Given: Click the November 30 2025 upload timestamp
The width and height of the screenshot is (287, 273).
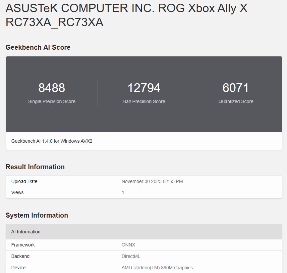Looking at the screenshot, I should point(153,181).
